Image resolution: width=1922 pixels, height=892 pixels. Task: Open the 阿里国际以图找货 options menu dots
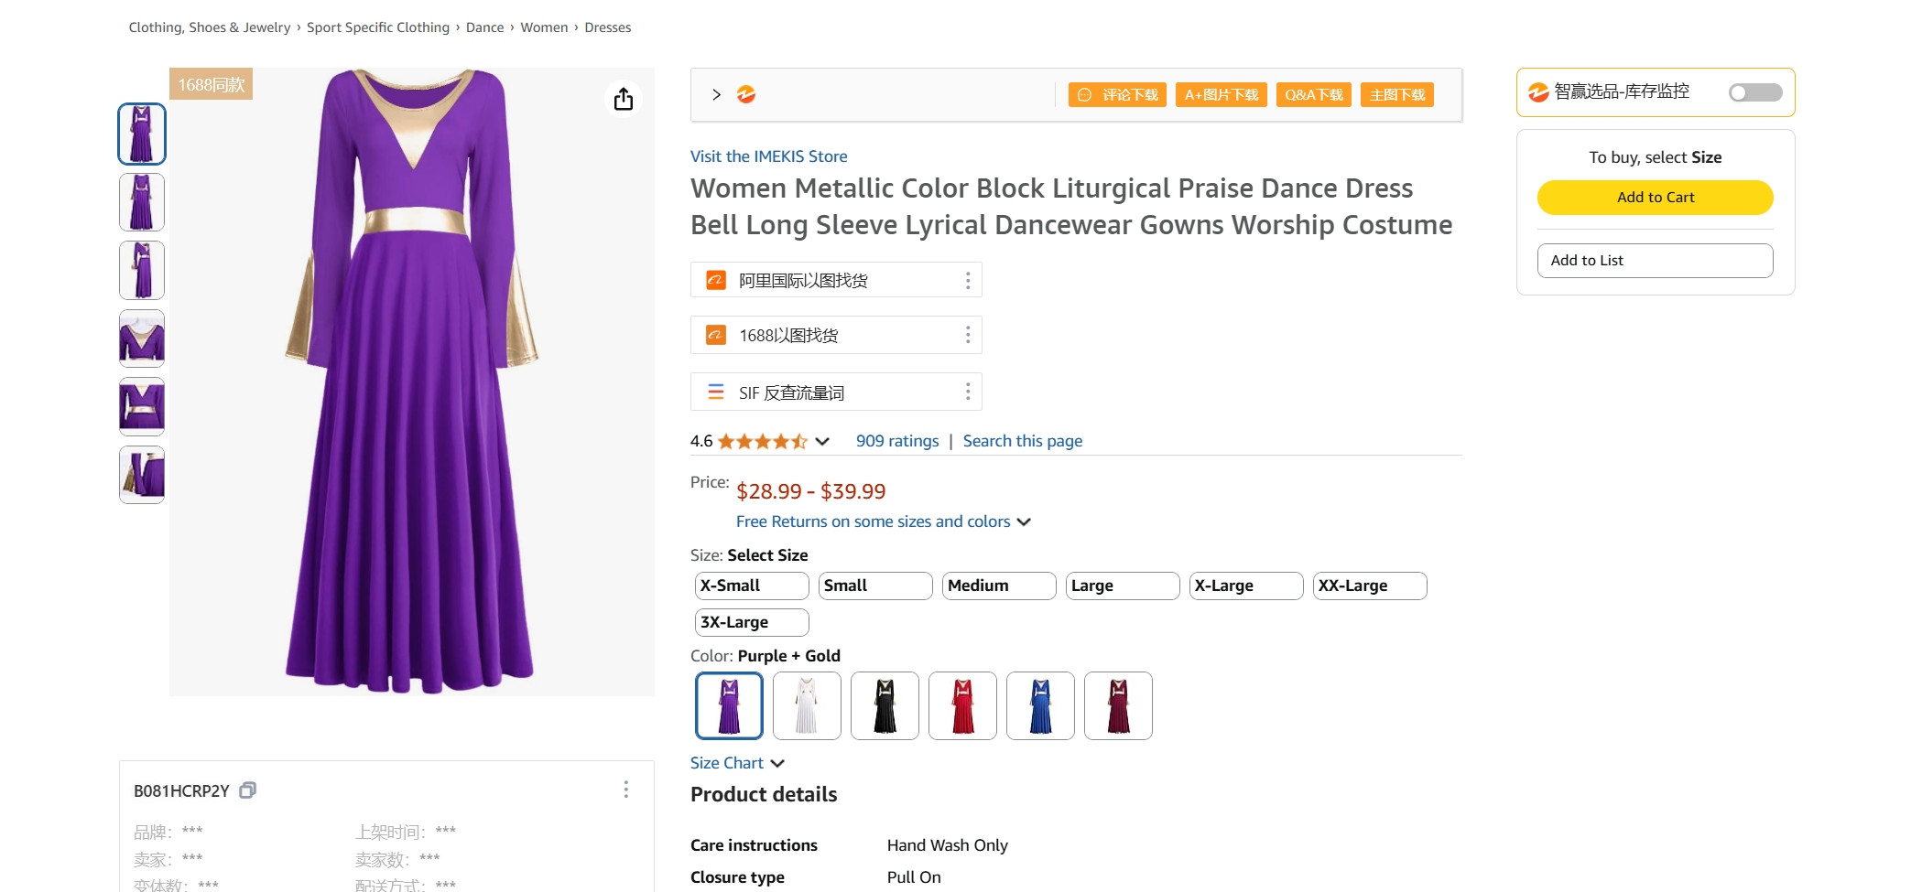coord(968,281)
